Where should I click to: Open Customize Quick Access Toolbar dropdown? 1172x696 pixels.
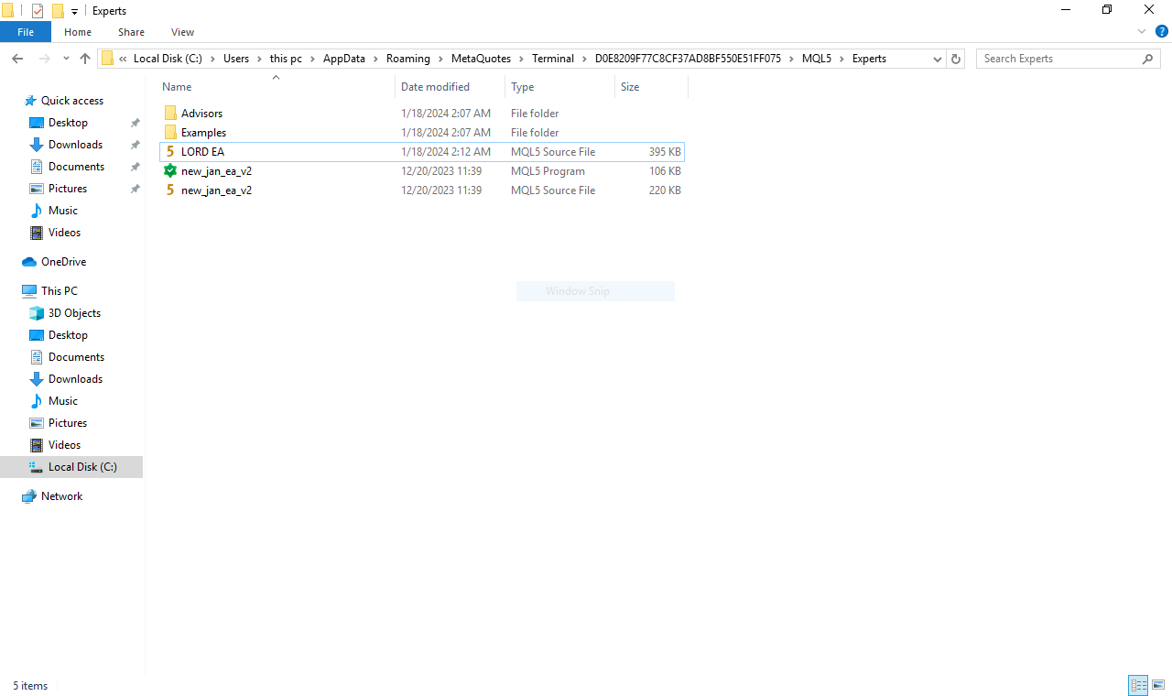pyautogui.click(x=74, y=11)
